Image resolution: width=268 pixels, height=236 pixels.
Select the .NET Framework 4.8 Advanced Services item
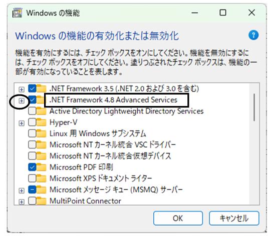(x=113, y=100)
